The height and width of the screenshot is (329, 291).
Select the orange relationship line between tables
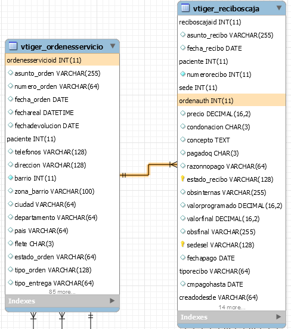pos(148,169)
